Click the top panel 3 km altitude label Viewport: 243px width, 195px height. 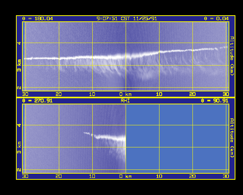tap(19, 65)
